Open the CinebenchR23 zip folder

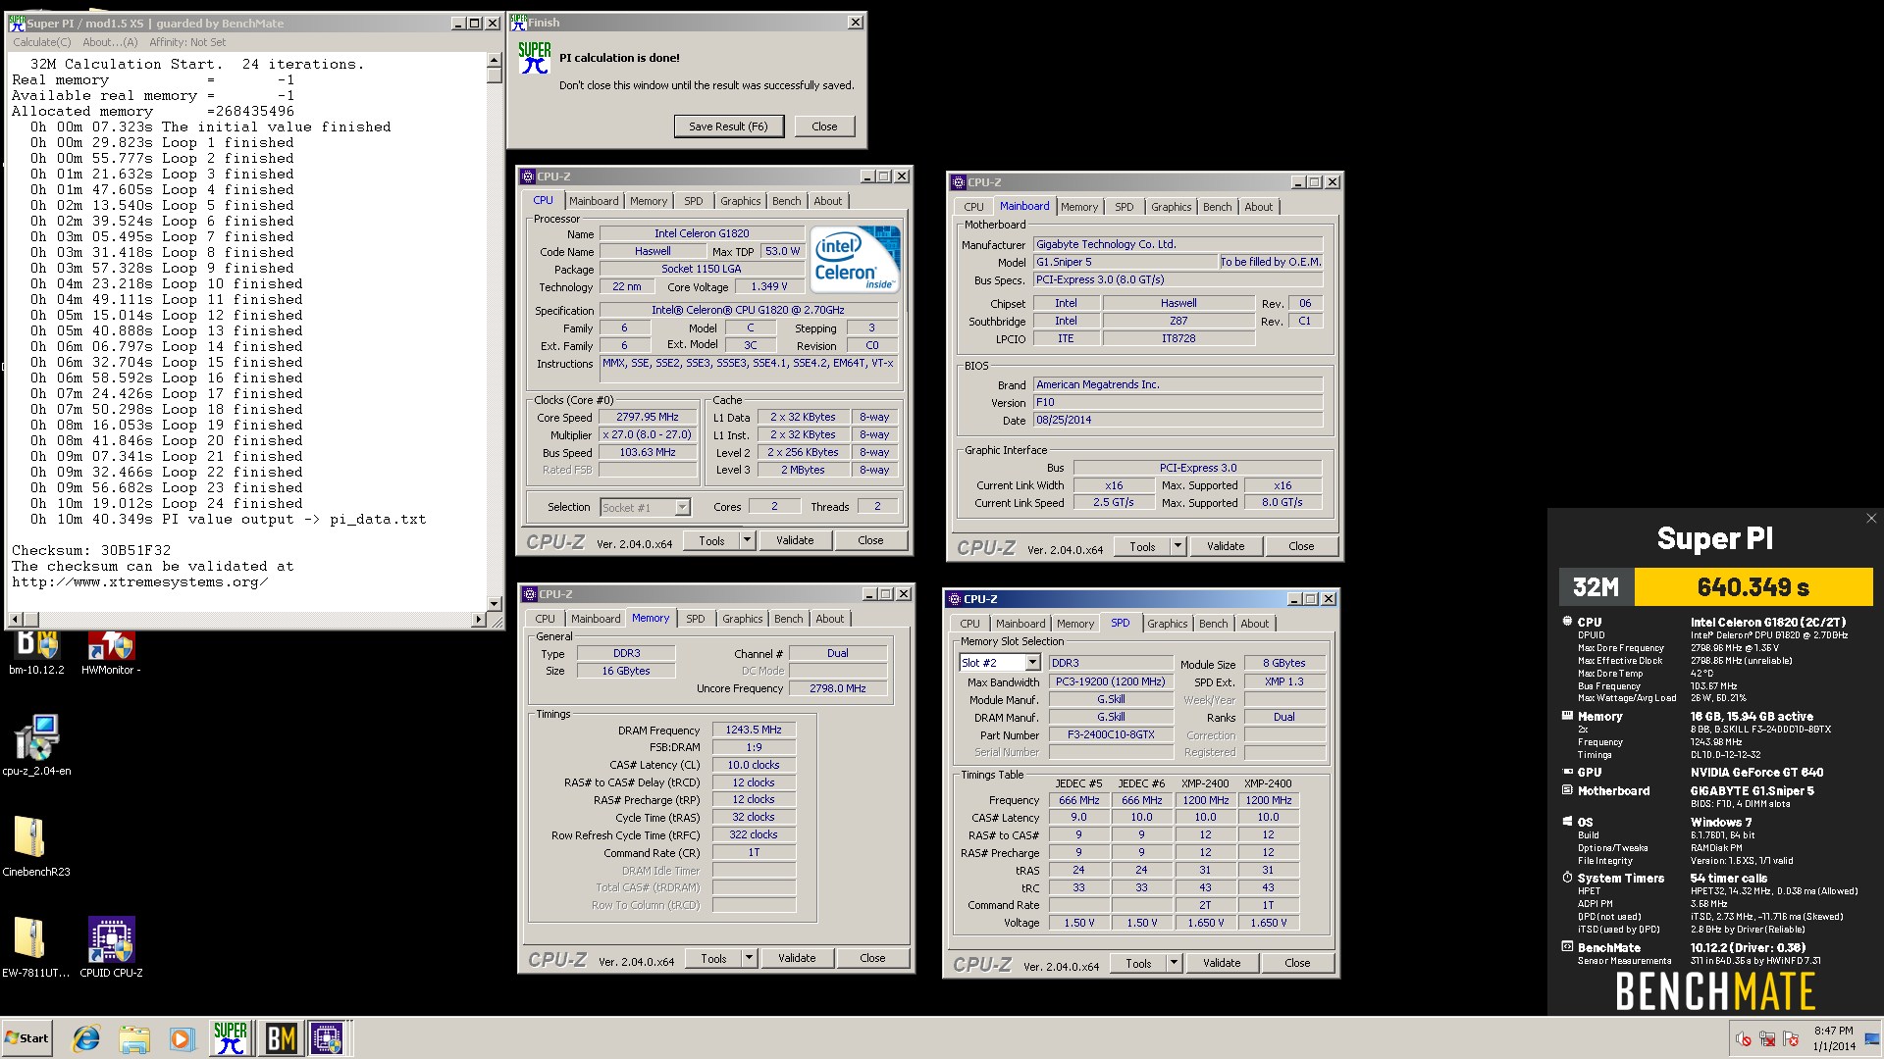pyautogui.click(x=36, y=845)
